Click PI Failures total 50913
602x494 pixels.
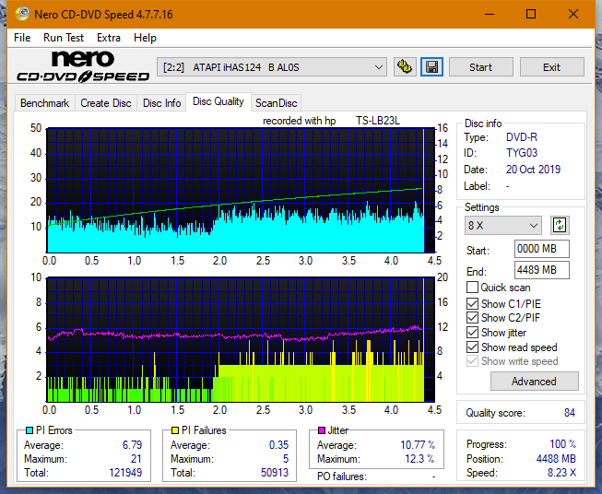(275, 473)
